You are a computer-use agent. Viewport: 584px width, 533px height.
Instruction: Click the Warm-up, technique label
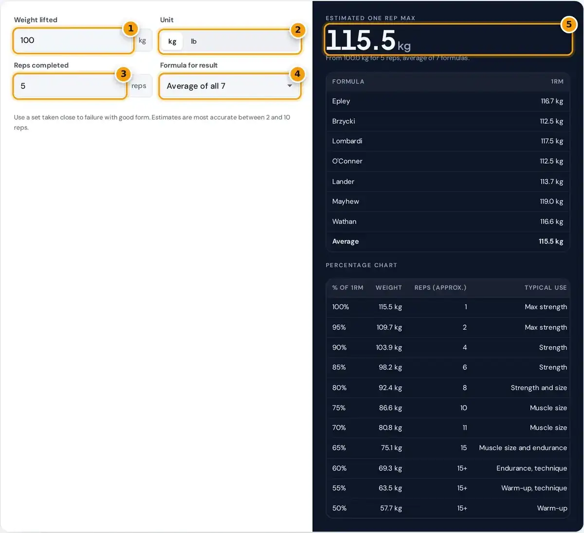pyautogui.click(x=534, y=488)
